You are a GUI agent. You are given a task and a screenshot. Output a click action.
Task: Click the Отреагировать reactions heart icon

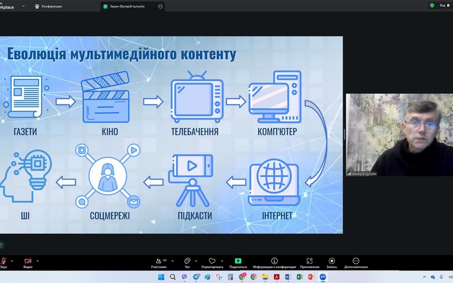pyautogui.click(x=212, y=261)
